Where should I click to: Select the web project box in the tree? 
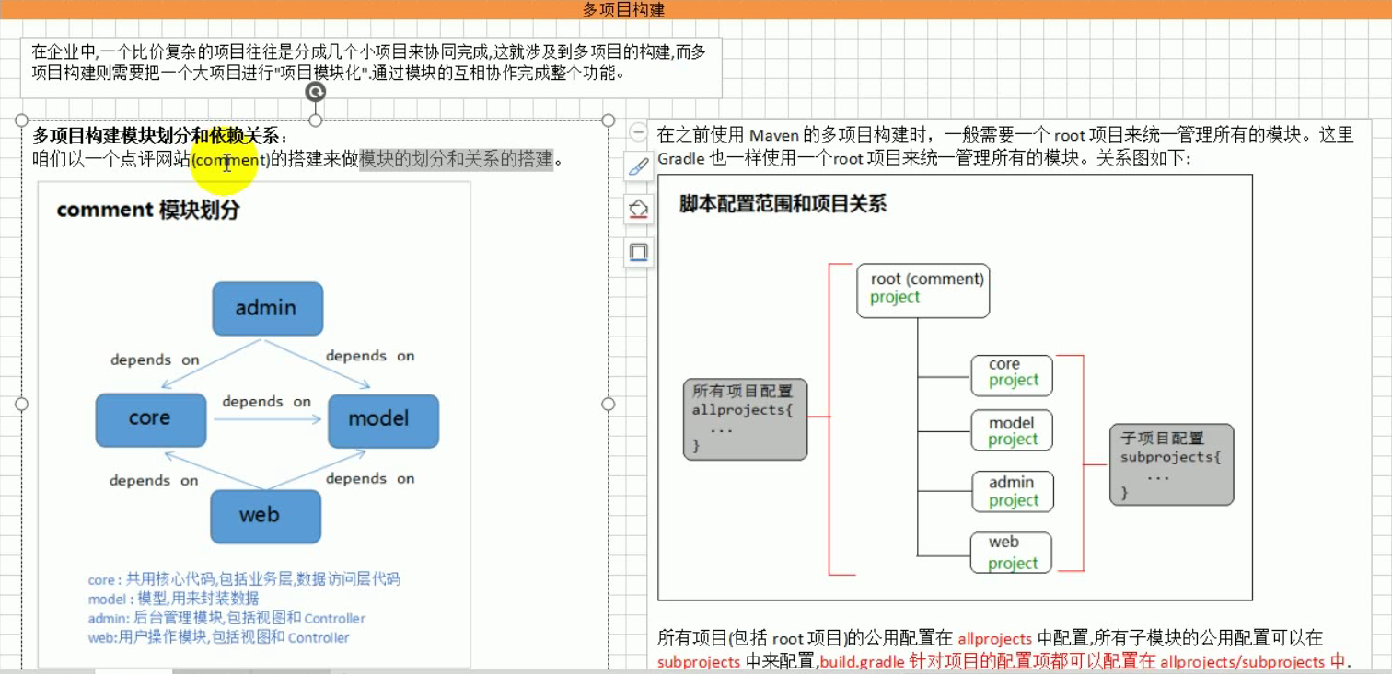tap(1011, 552)
